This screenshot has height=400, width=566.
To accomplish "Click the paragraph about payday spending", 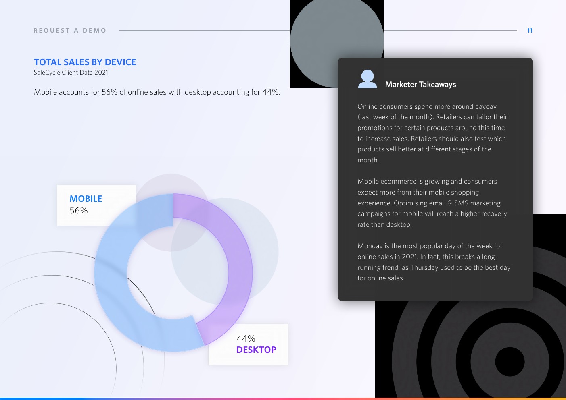I will click(432, 133).
